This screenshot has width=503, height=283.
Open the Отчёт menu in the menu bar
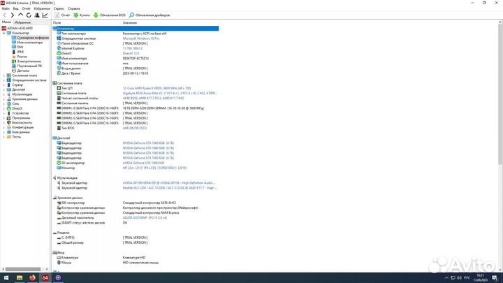click(27, 8)
